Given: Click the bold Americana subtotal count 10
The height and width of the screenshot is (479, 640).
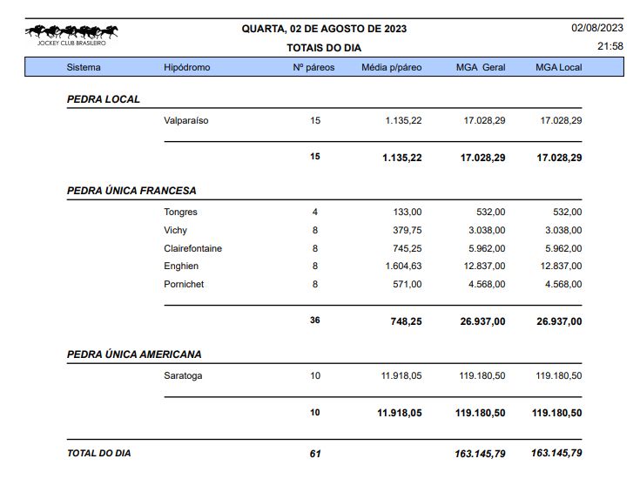Looking at the screenshot, I should [x=315, y=413].
